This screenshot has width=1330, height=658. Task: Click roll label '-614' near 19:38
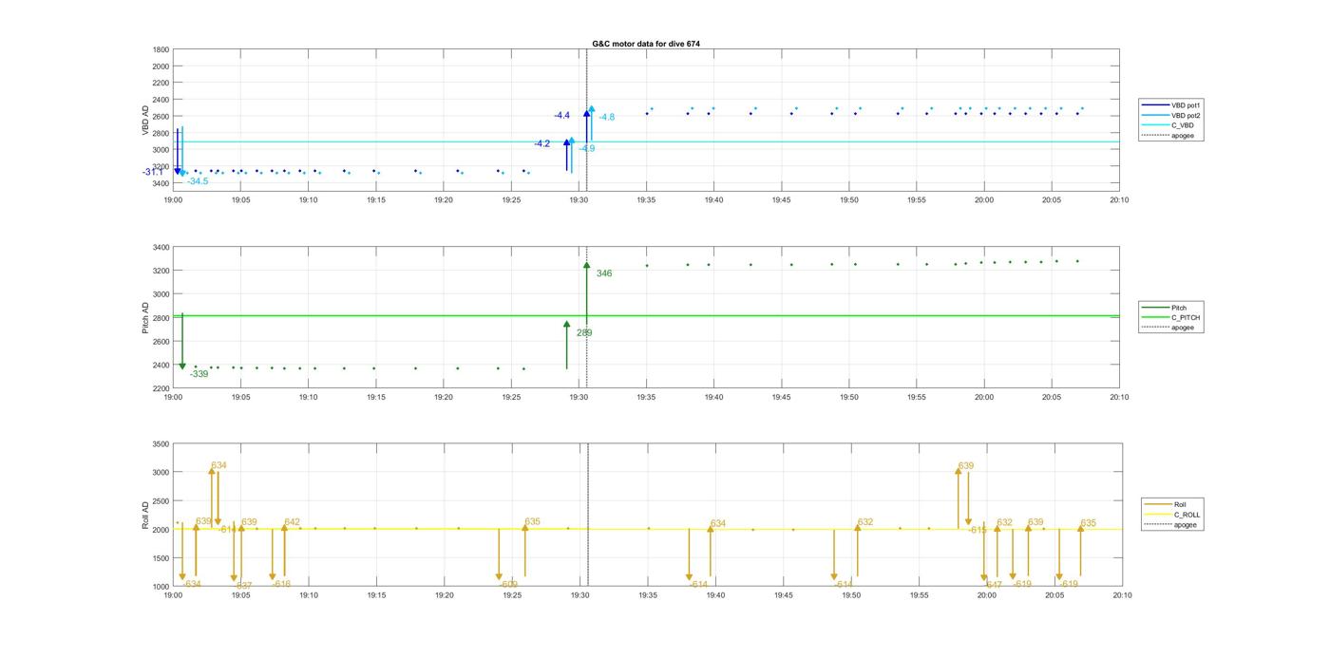tap(698, 584)
